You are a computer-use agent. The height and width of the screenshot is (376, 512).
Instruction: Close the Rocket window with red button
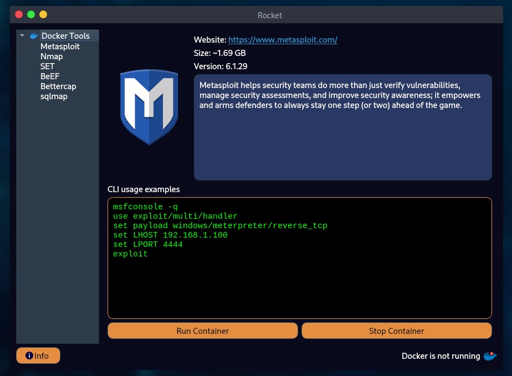coord(19,14)
